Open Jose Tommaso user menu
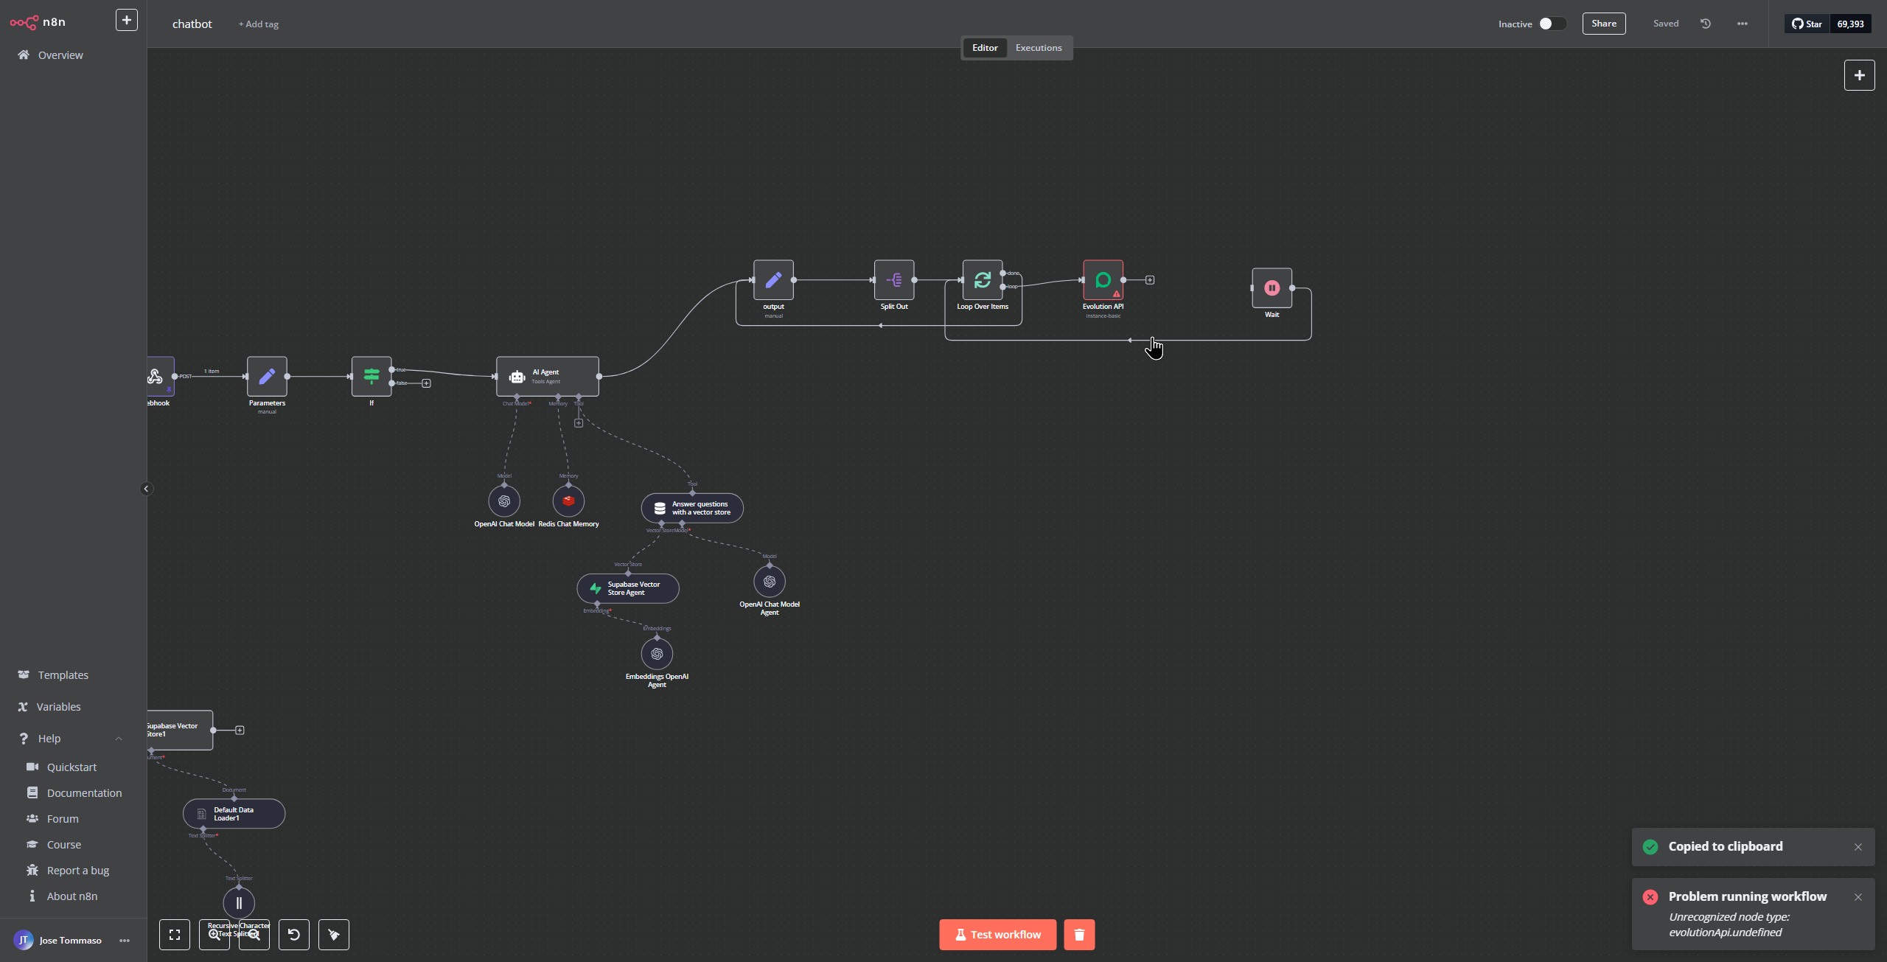This screenshot has height=962, width=1887. tap(125, 941)
